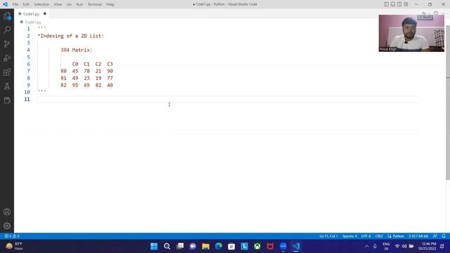This screenshot has width=450, height=253.
Task: Open the Windows Start menu
Action: tap(154, 247)
